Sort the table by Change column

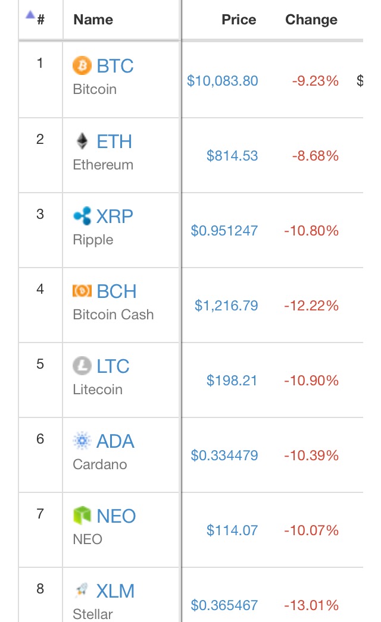click(x=311, y=20)
